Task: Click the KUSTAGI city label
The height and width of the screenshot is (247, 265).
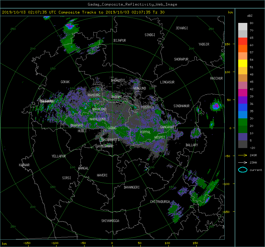Action: [x=148, y=107]
